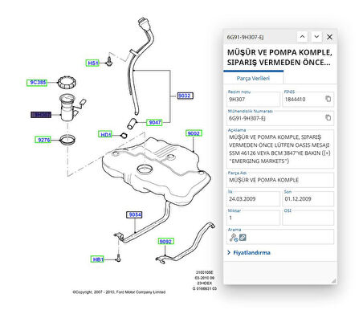Click the Miktar quantity field
The height and width of the screenshot is (310, 363).
point(253,218)
